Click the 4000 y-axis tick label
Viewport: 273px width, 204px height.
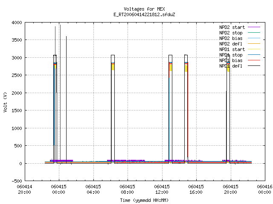click(17, 23)
